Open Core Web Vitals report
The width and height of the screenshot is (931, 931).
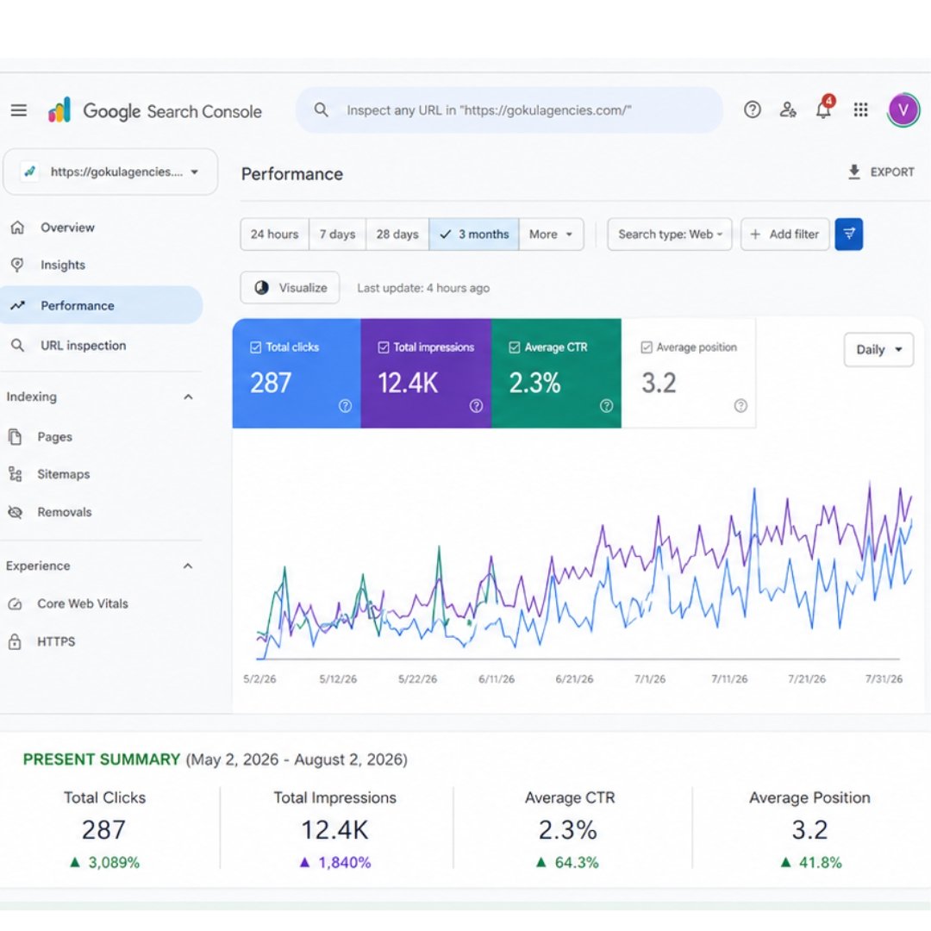tap(83, 603)
